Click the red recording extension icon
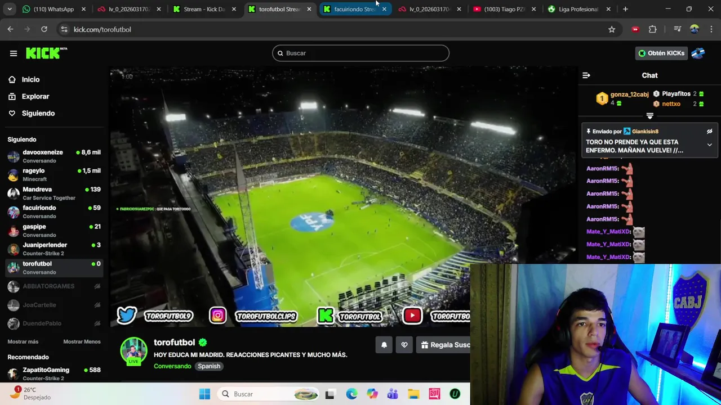The image size is (721, 405). point(635,29)
